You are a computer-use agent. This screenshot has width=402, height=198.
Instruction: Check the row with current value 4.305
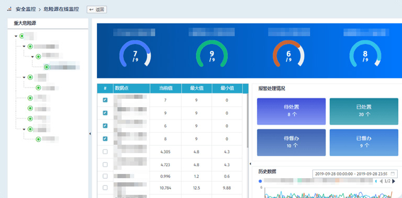tap(105, 152)
